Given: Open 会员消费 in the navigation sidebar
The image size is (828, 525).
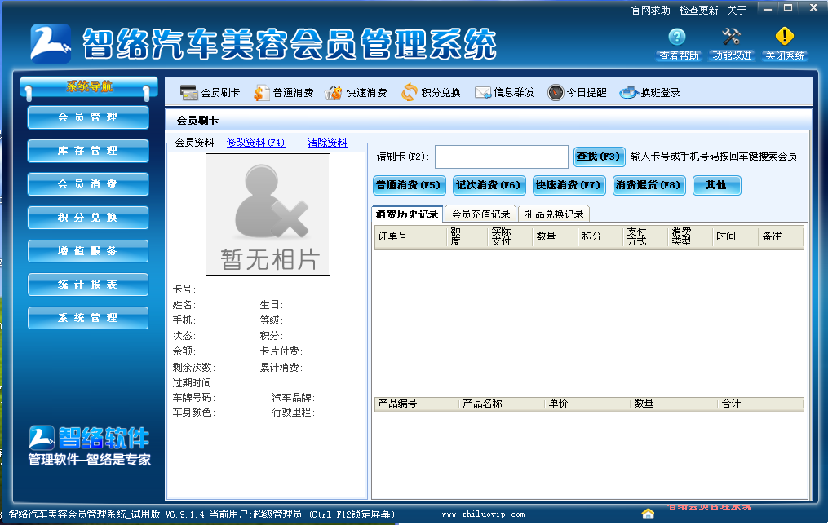Looking at the screenshot, I should (x=87, y=184).
